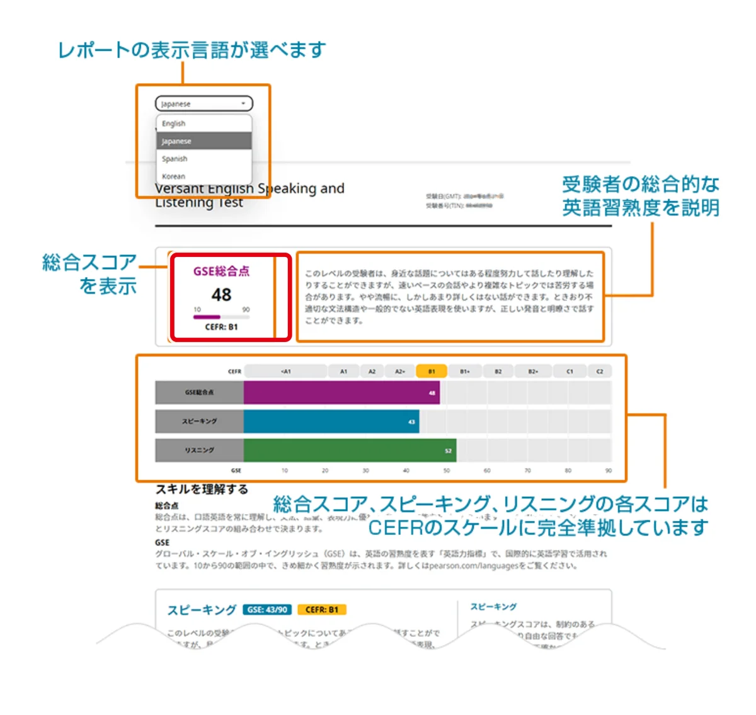
Task: Click the proficiency description paragraph
Action: pos(449,297)
